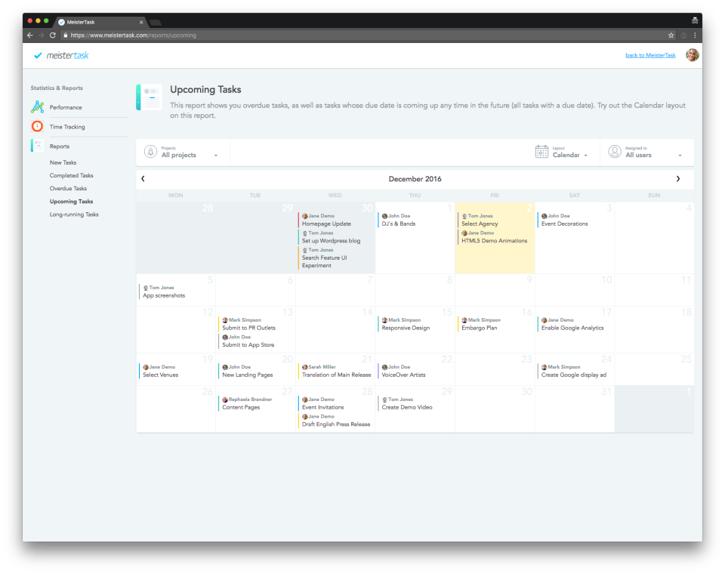Open the VoiceOver Artists task
This screenshot has width=725, height=574.
pos(403,375)
